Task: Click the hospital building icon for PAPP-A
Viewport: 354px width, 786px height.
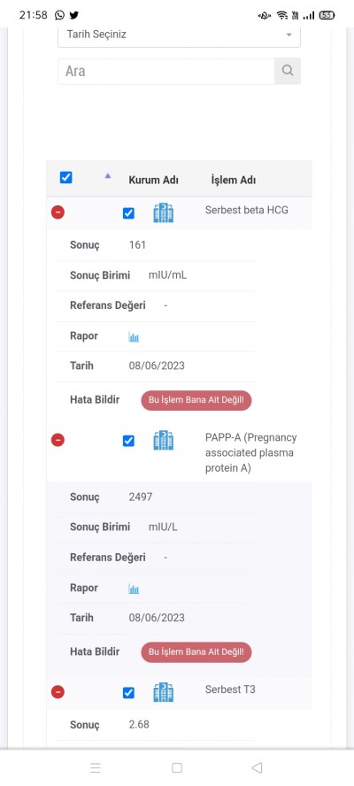Action: click(163, 441)
